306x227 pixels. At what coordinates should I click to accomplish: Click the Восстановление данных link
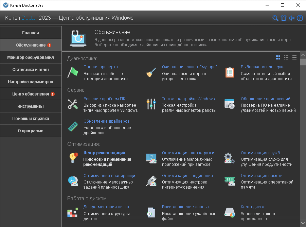(185, 207)
